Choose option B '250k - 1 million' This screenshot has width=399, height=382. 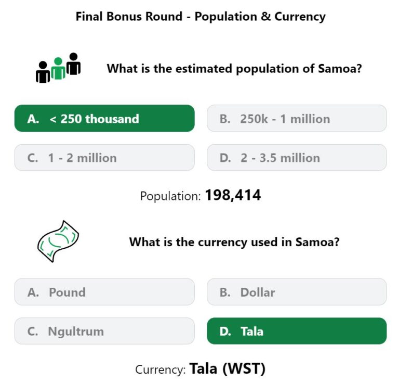click(x=297, y=118)
